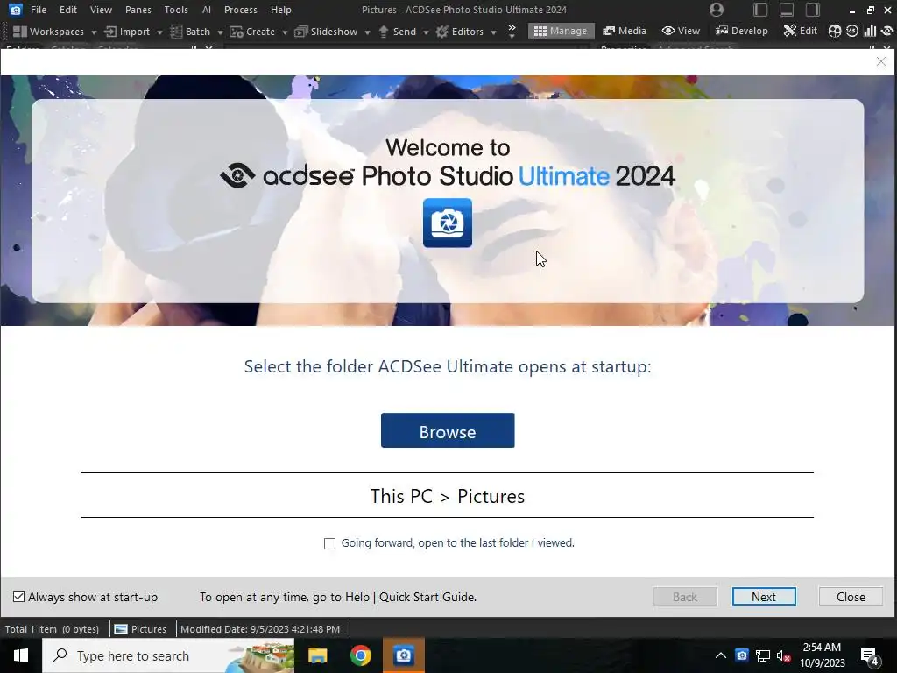The width and height of the screenshot is (897, 673).
Task: Click the eye icon at the mode bar's end
Action: click(x=887, y=31)
